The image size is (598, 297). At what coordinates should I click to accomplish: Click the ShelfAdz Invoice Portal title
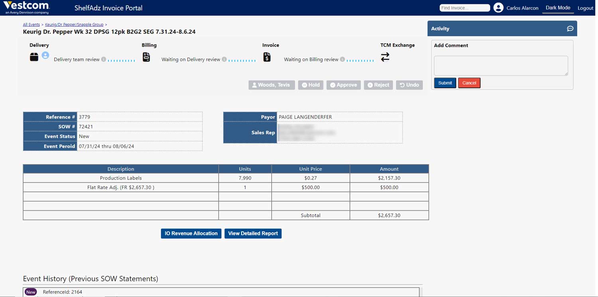108,8
